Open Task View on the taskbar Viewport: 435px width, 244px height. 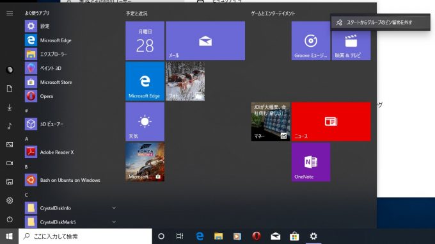coord(180,236)
